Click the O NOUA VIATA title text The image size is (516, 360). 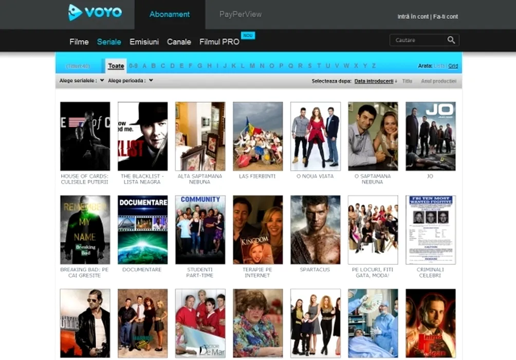pos(315,176)
